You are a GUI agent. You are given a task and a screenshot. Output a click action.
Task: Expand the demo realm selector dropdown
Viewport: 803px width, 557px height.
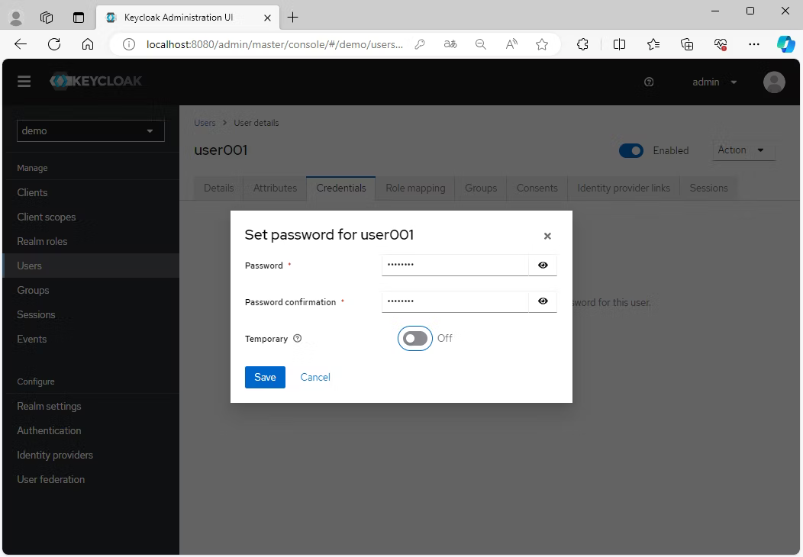pos(90,131)
